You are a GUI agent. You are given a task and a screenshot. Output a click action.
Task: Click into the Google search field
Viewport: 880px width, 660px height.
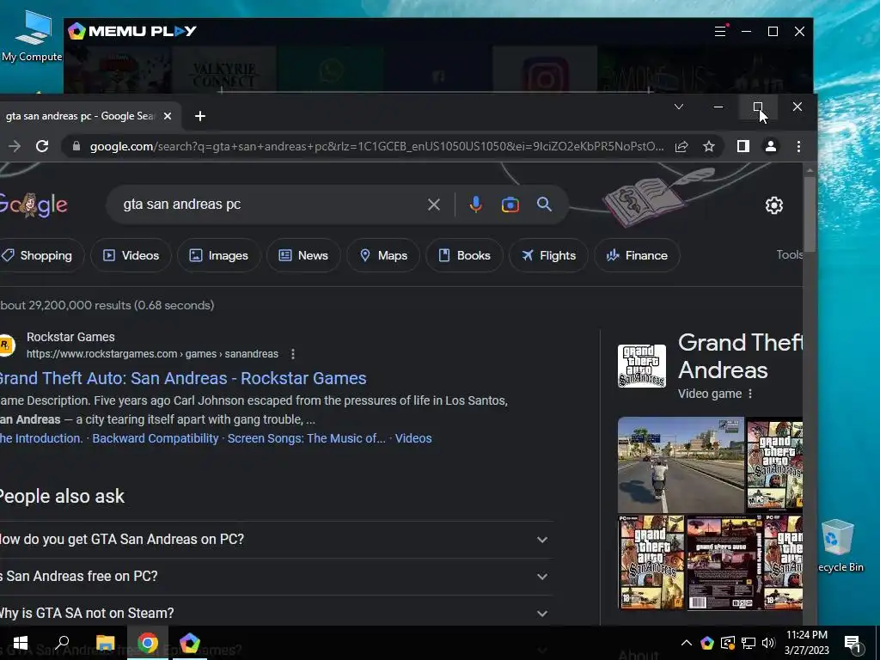coord(269,205)
